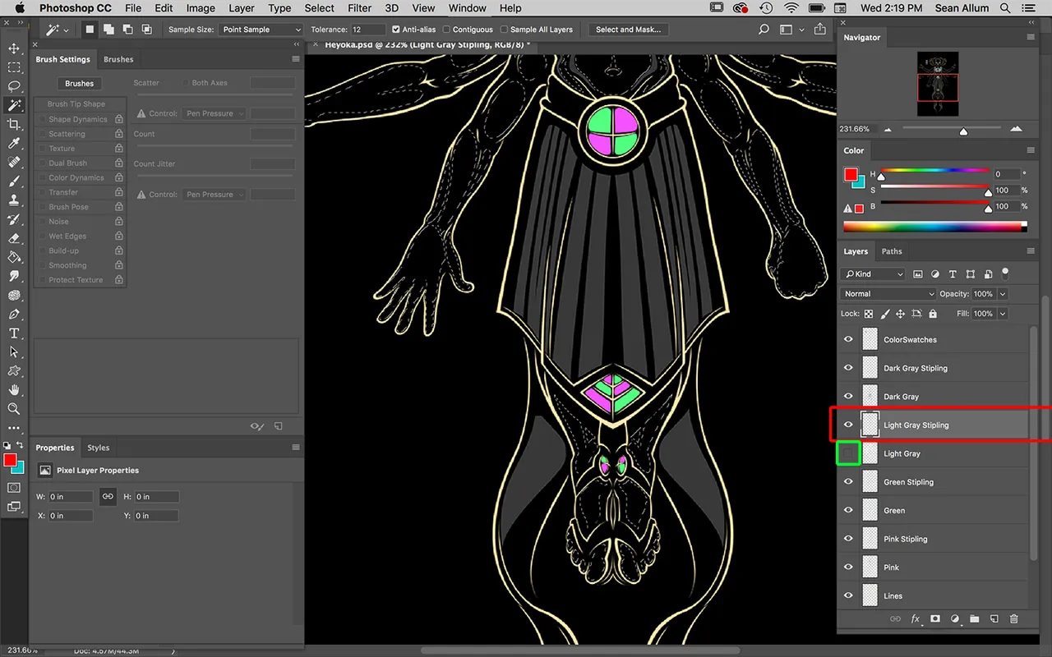This screenshot has height=657, width=1052.
Task: Open the Fill slider dropdown arrow
Action: pyautogui.click(x=1003, y=314)
